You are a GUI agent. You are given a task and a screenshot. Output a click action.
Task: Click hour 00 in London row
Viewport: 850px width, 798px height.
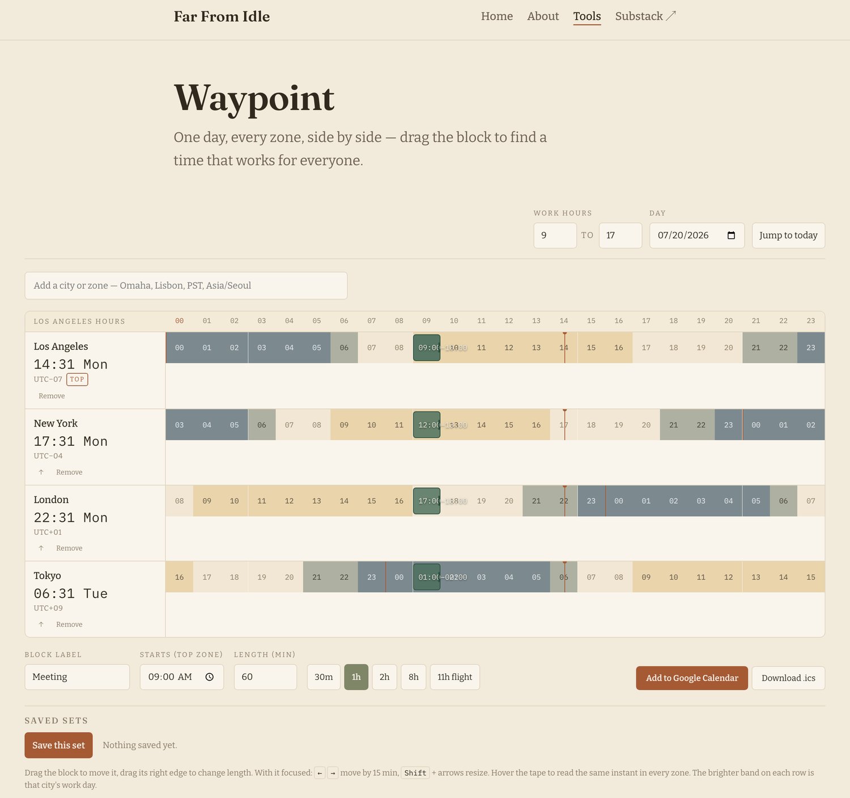(x=619, y=501)
